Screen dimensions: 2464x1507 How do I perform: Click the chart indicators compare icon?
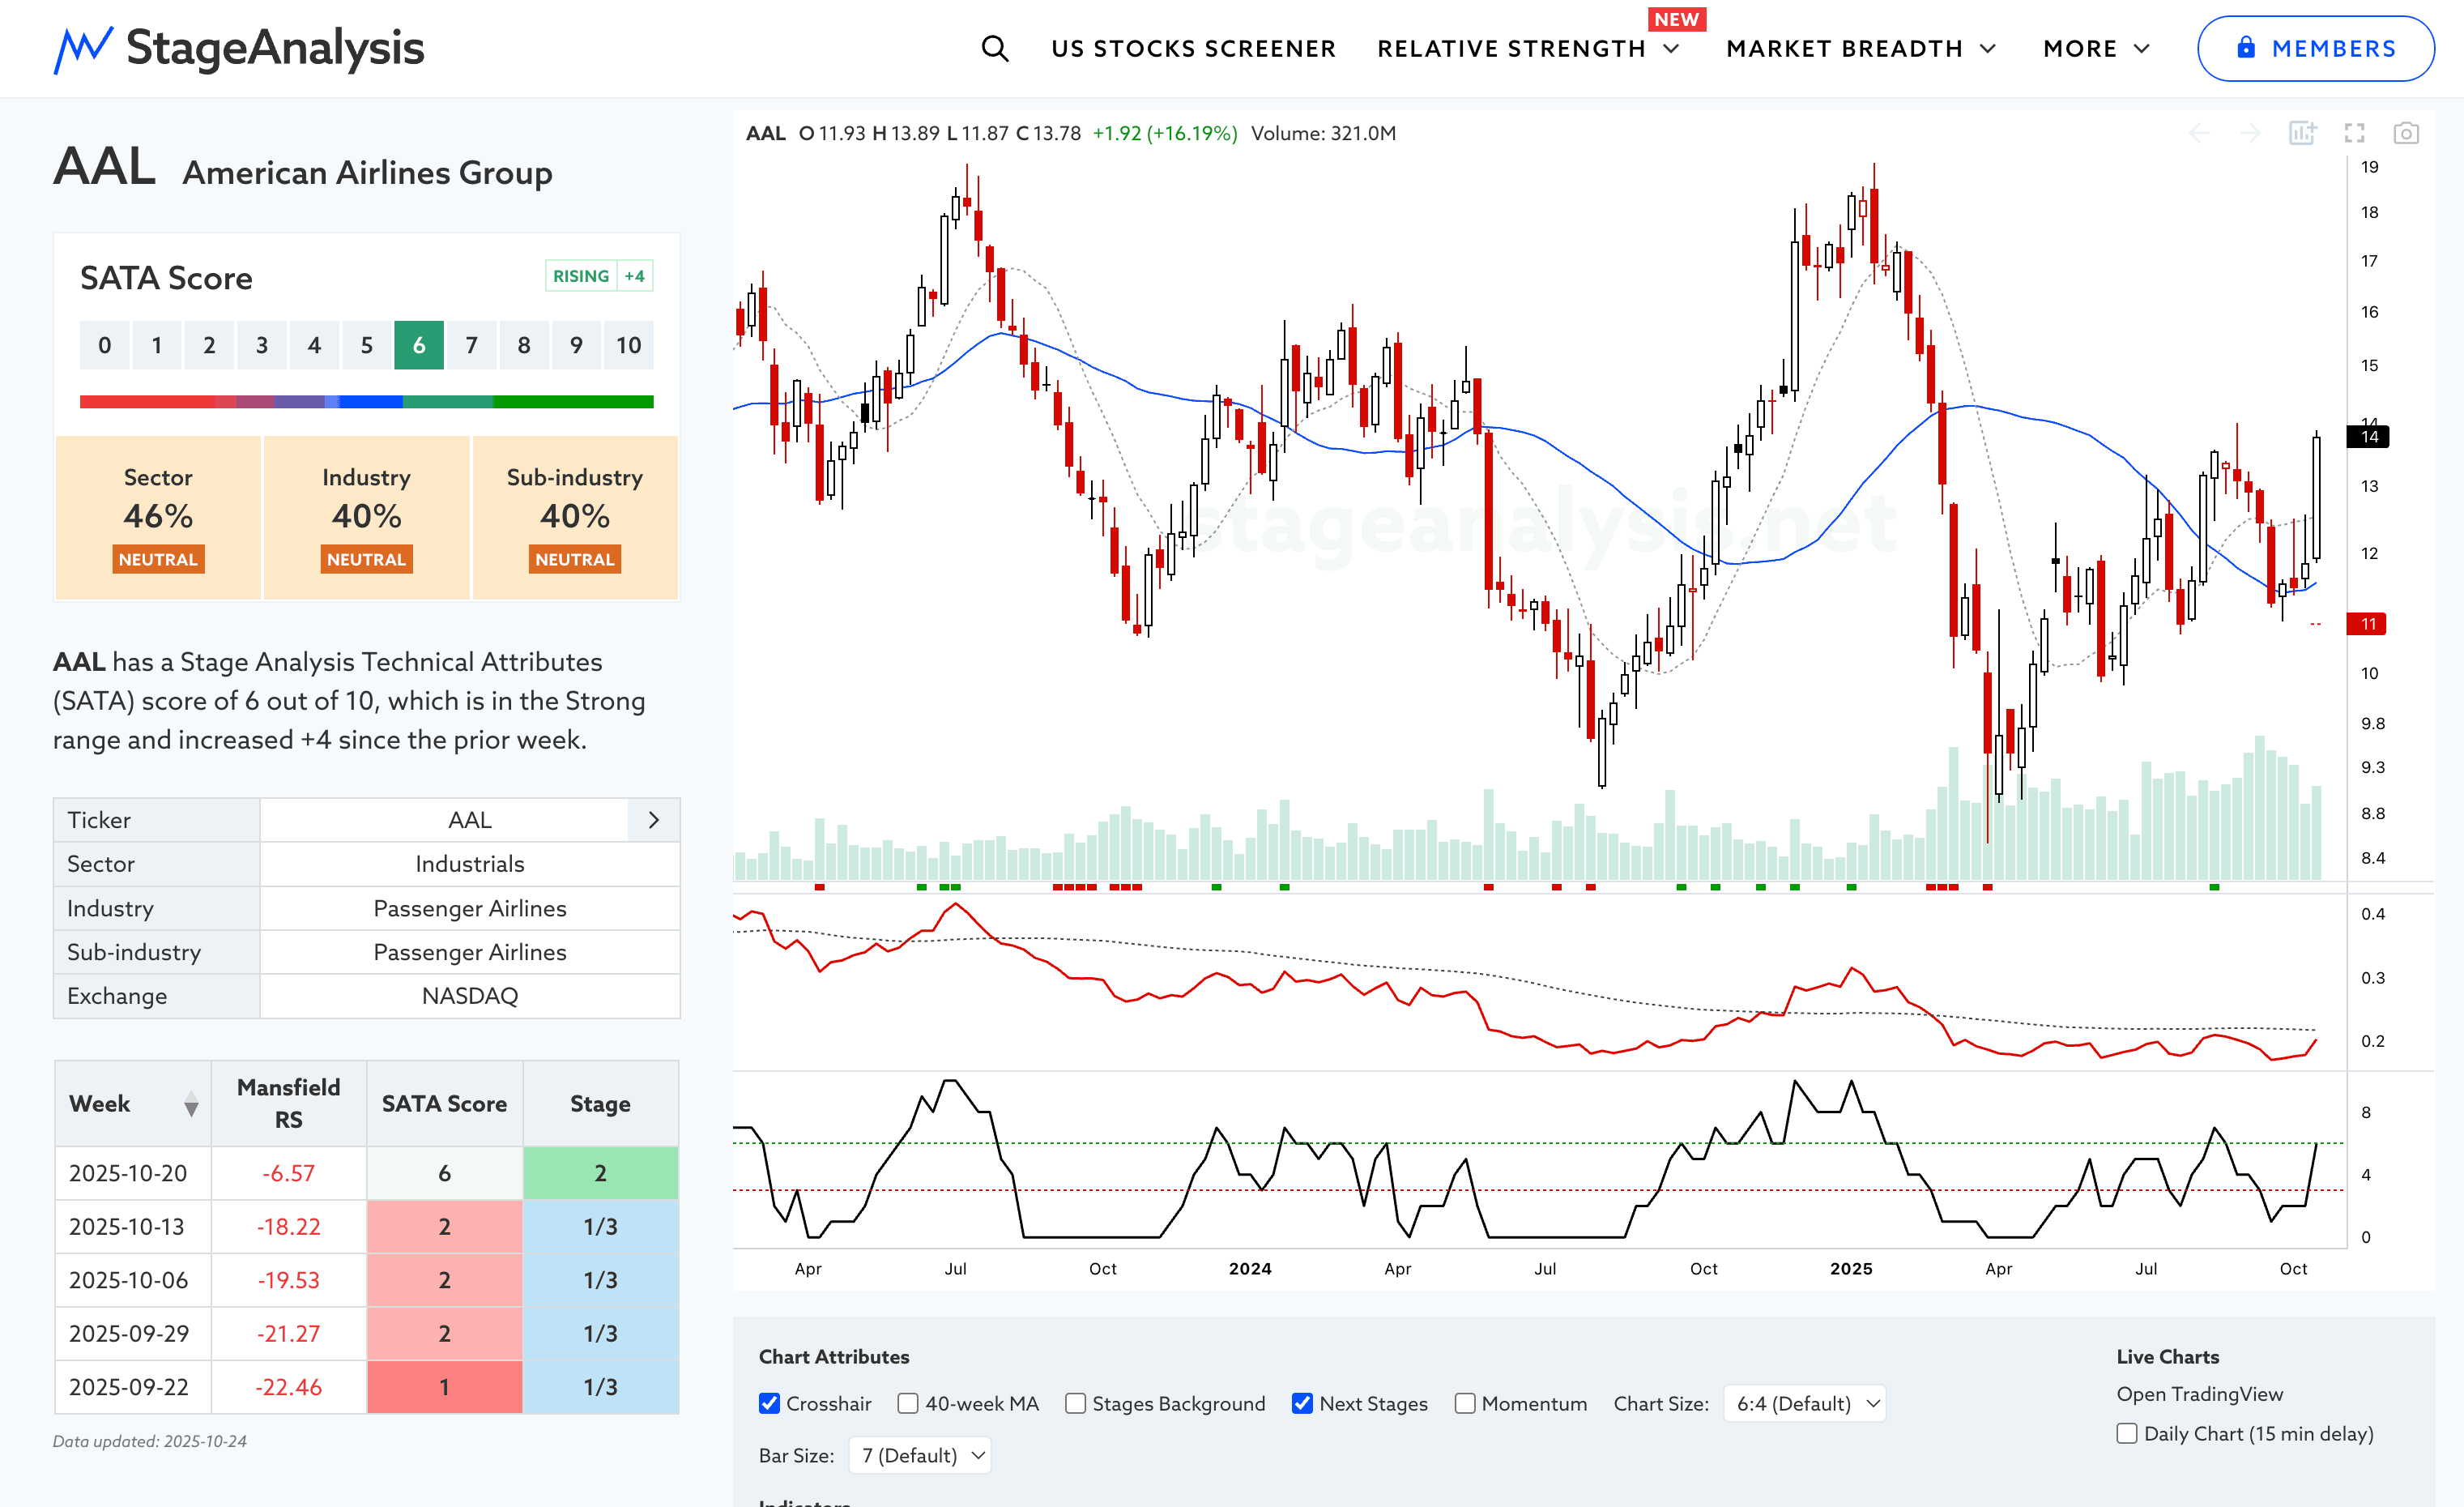pyautogui.click(x=2302, y=133)
